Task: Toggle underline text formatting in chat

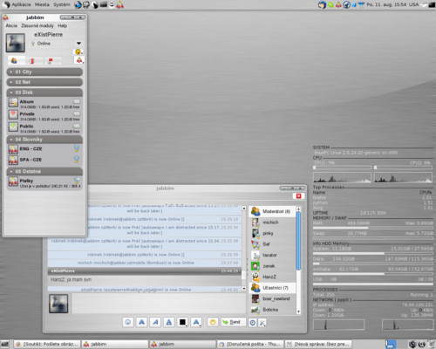Action: 169,322
